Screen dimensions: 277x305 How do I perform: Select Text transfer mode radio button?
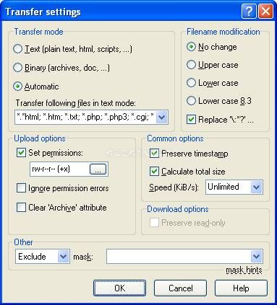[x=18, y=49]
